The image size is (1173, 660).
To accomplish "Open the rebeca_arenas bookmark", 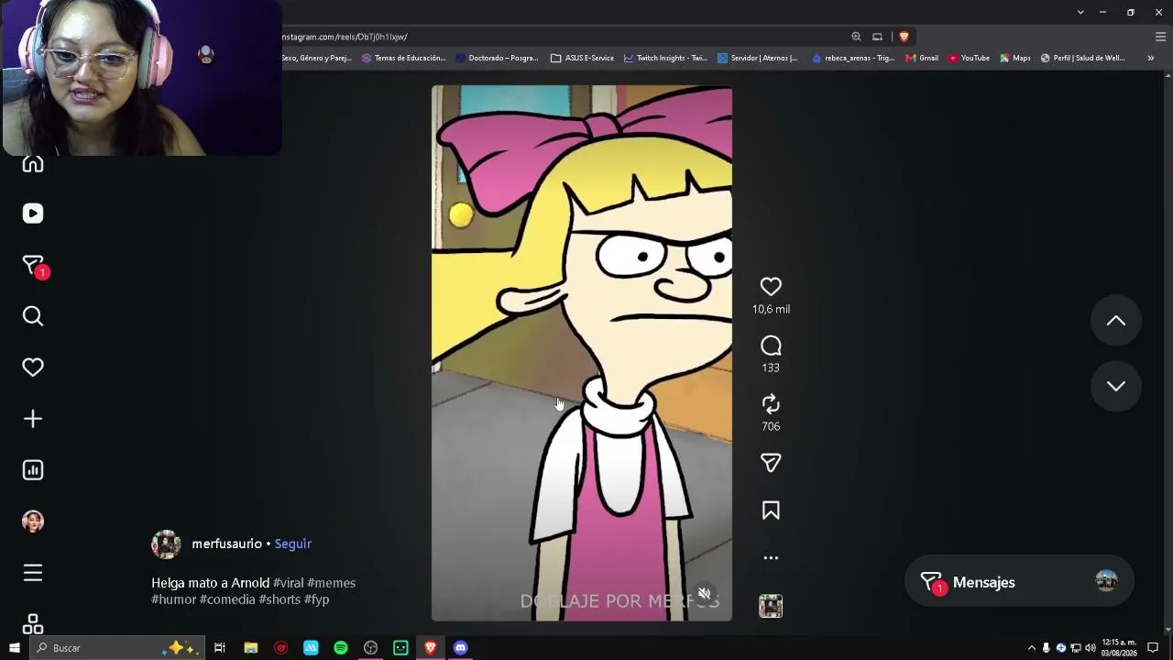I will 852,58.
